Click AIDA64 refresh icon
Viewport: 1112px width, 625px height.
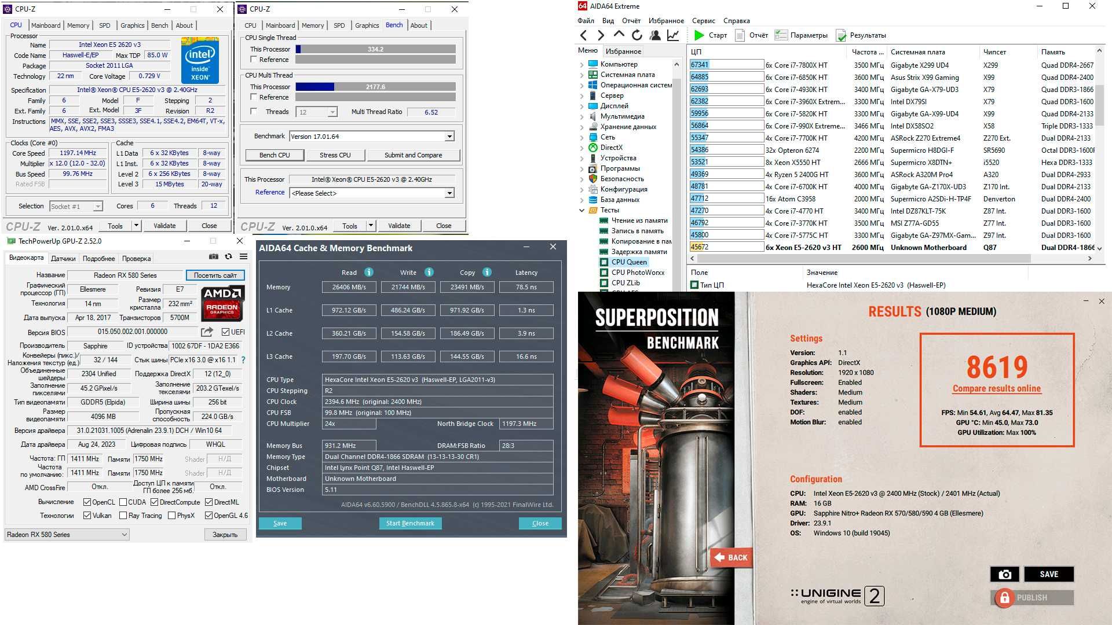tap(637, 35)
